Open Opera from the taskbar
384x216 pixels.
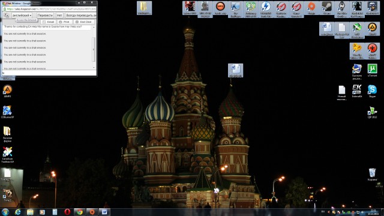point(67,212)
